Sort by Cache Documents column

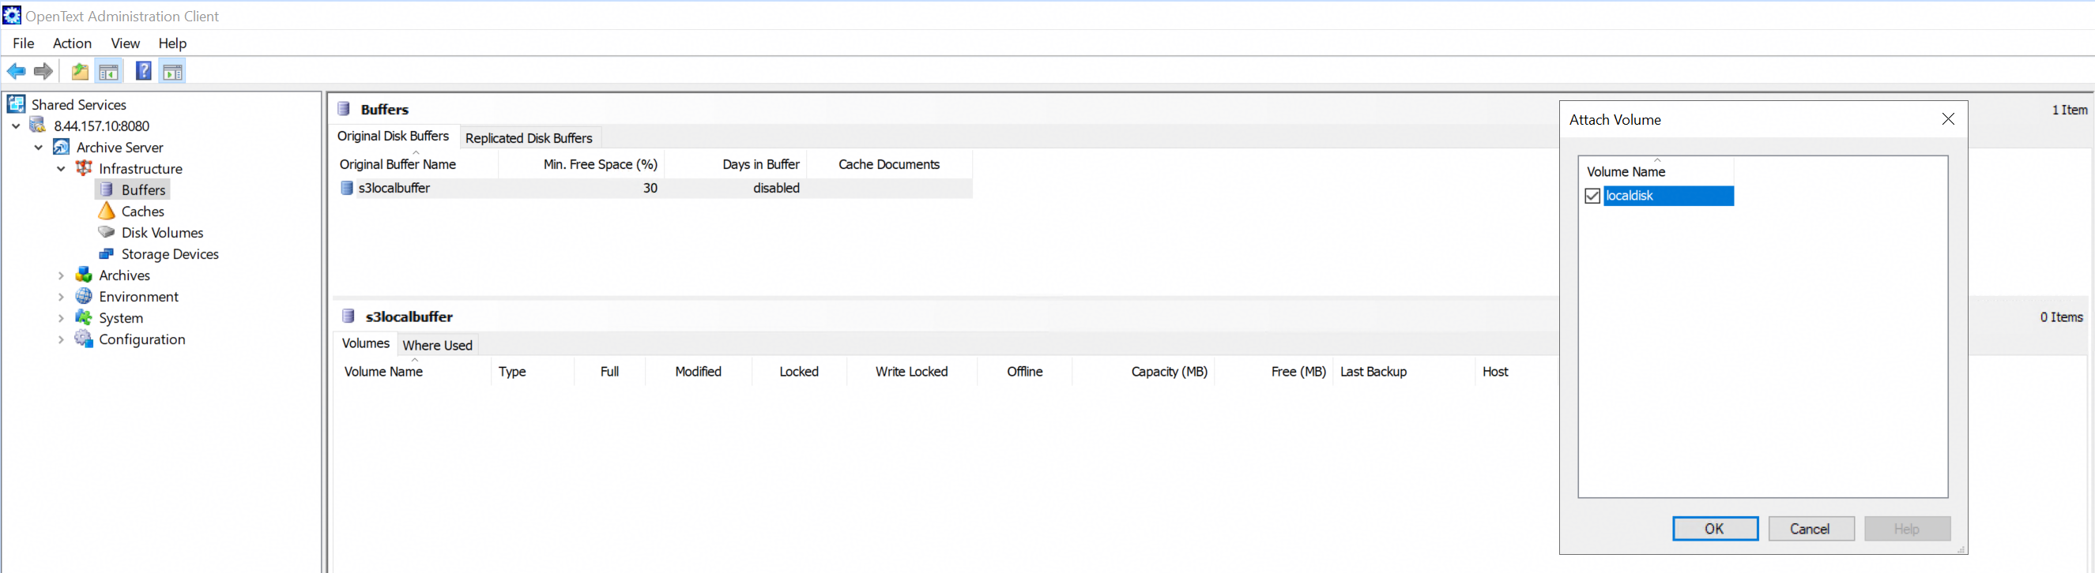pyautogui.click(x=889, y=164)
